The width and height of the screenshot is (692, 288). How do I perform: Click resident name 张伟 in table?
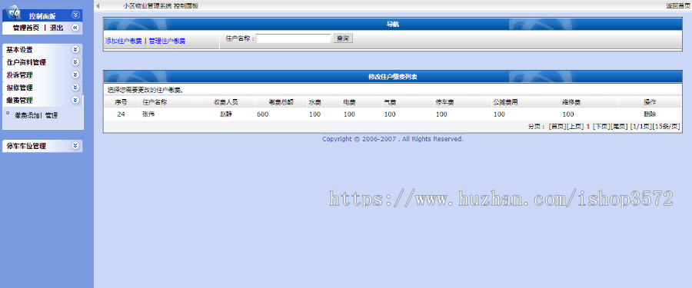pyautogui.click(x=148, y=114)
